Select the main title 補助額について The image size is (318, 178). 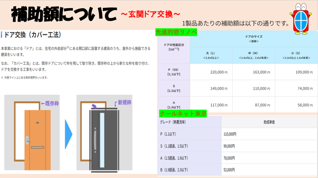pyautogui.click(x=64, y=14)
